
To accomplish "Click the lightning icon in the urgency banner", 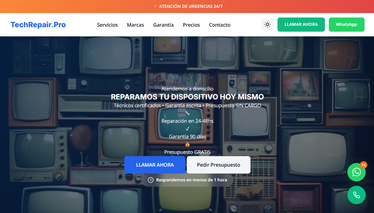I will click(155, 6).
